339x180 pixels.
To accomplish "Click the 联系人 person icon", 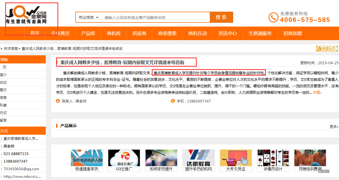I will point(58,101).
